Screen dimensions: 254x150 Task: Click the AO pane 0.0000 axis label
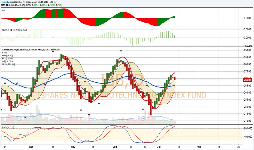[x=247, y=18]
